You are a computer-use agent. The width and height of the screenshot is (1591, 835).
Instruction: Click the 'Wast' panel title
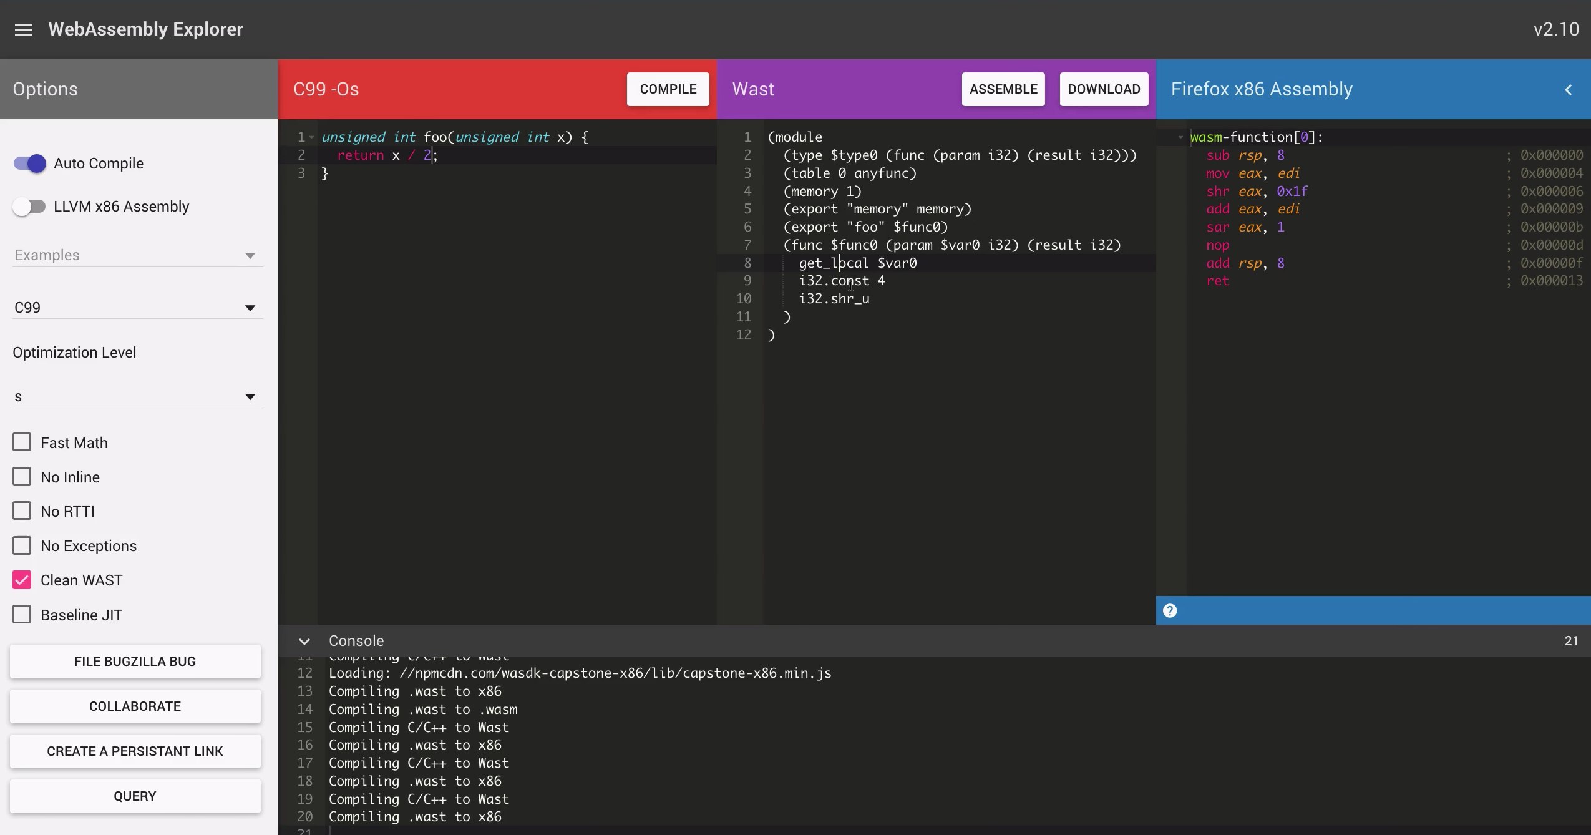coord(753,89)
